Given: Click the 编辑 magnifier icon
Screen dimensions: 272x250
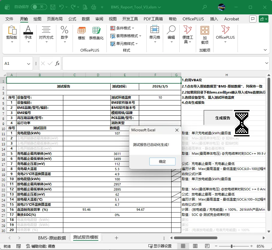Looking at the screenshot, I should click(x=171, y=30).
